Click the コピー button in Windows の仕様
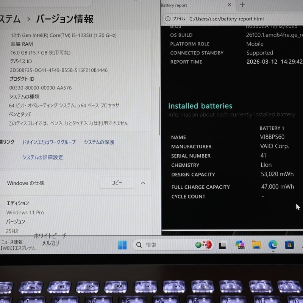 click(x=117, y=183)
